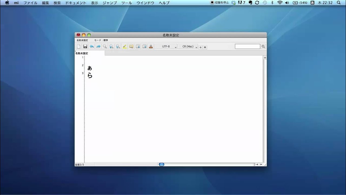Create a new document with toolbar icon
The width and height of the screenshot is (346, 195).
click(79, 46)
